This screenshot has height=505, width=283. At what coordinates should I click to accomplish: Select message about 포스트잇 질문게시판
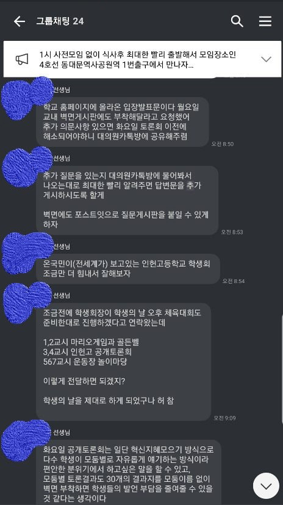coord(127,200)
